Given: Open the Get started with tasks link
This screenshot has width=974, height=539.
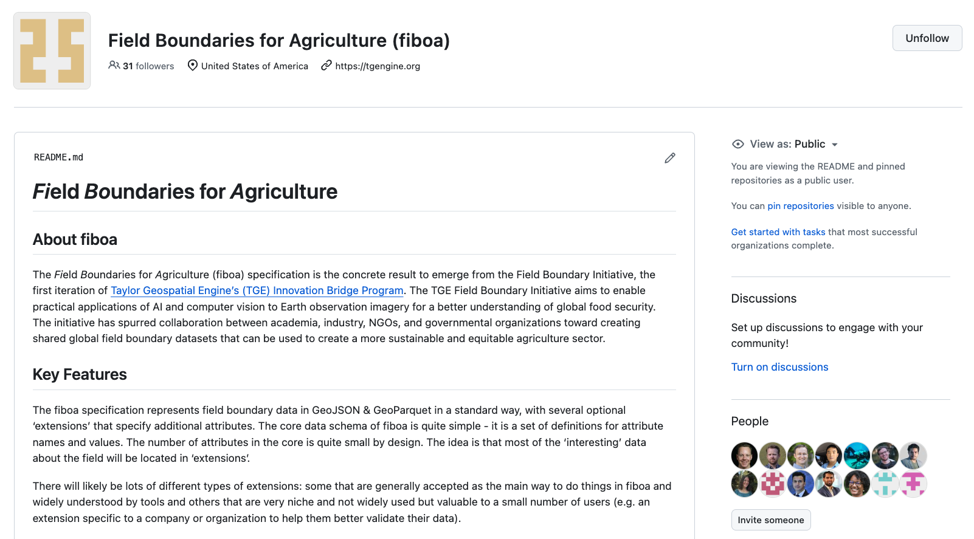Looking at the screenshot, I should coord(778,232).
